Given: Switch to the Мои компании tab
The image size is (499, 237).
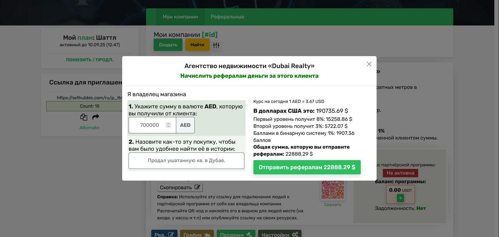Looking at the screenshot, I should point(180,17).
